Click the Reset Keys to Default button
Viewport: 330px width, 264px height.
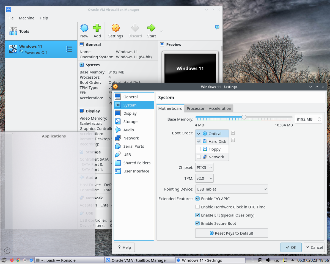pos(231,233)
